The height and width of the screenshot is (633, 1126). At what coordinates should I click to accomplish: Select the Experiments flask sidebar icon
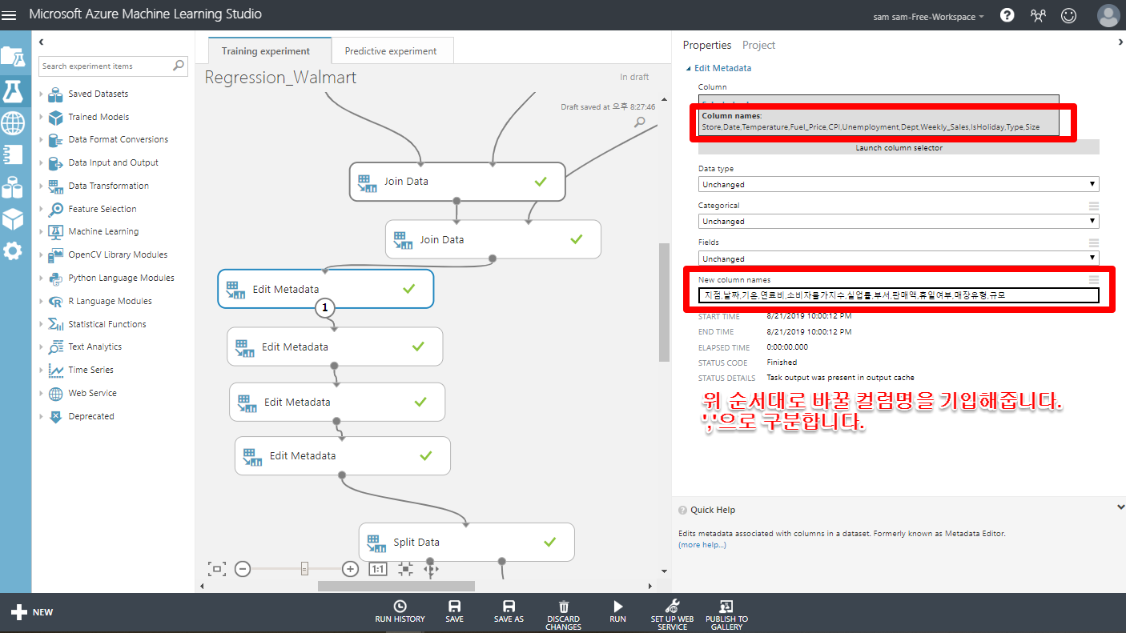(12, 90)
